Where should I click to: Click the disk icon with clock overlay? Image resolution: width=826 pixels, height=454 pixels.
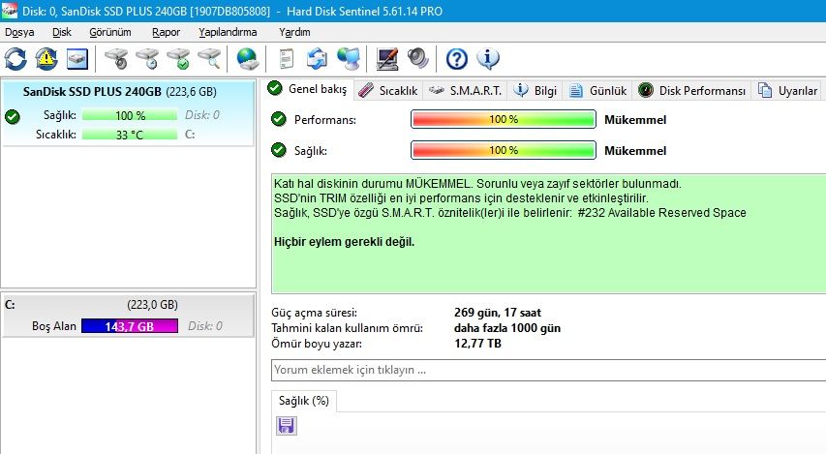point(147,58)
